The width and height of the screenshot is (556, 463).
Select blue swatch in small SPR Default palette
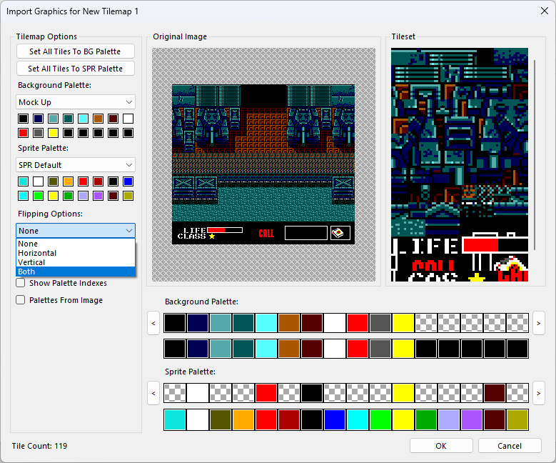click(x=128, y=181)
